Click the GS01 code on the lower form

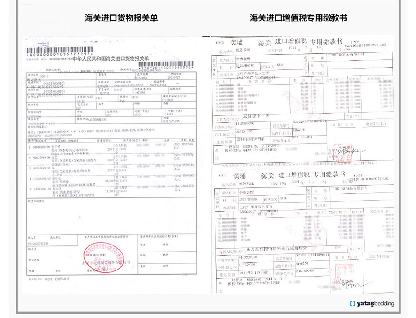coord(222,175)
